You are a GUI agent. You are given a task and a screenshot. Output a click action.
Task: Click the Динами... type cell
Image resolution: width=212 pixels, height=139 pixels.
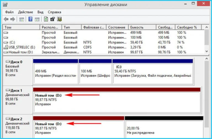(71, 52)
